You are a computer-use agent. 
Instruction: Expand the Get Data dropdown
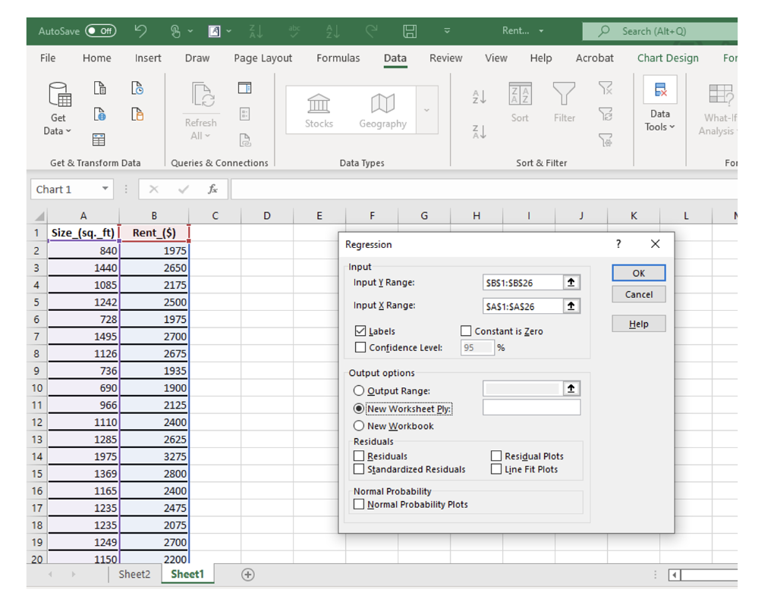coord(58,124)
